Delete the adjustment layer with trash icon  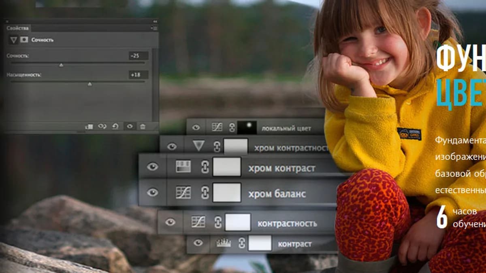143,126
